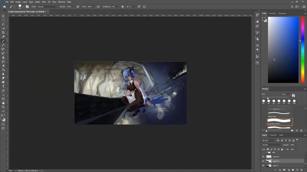
Task: Open layer blend mode Normal dropdown
Action: [272, 145]
